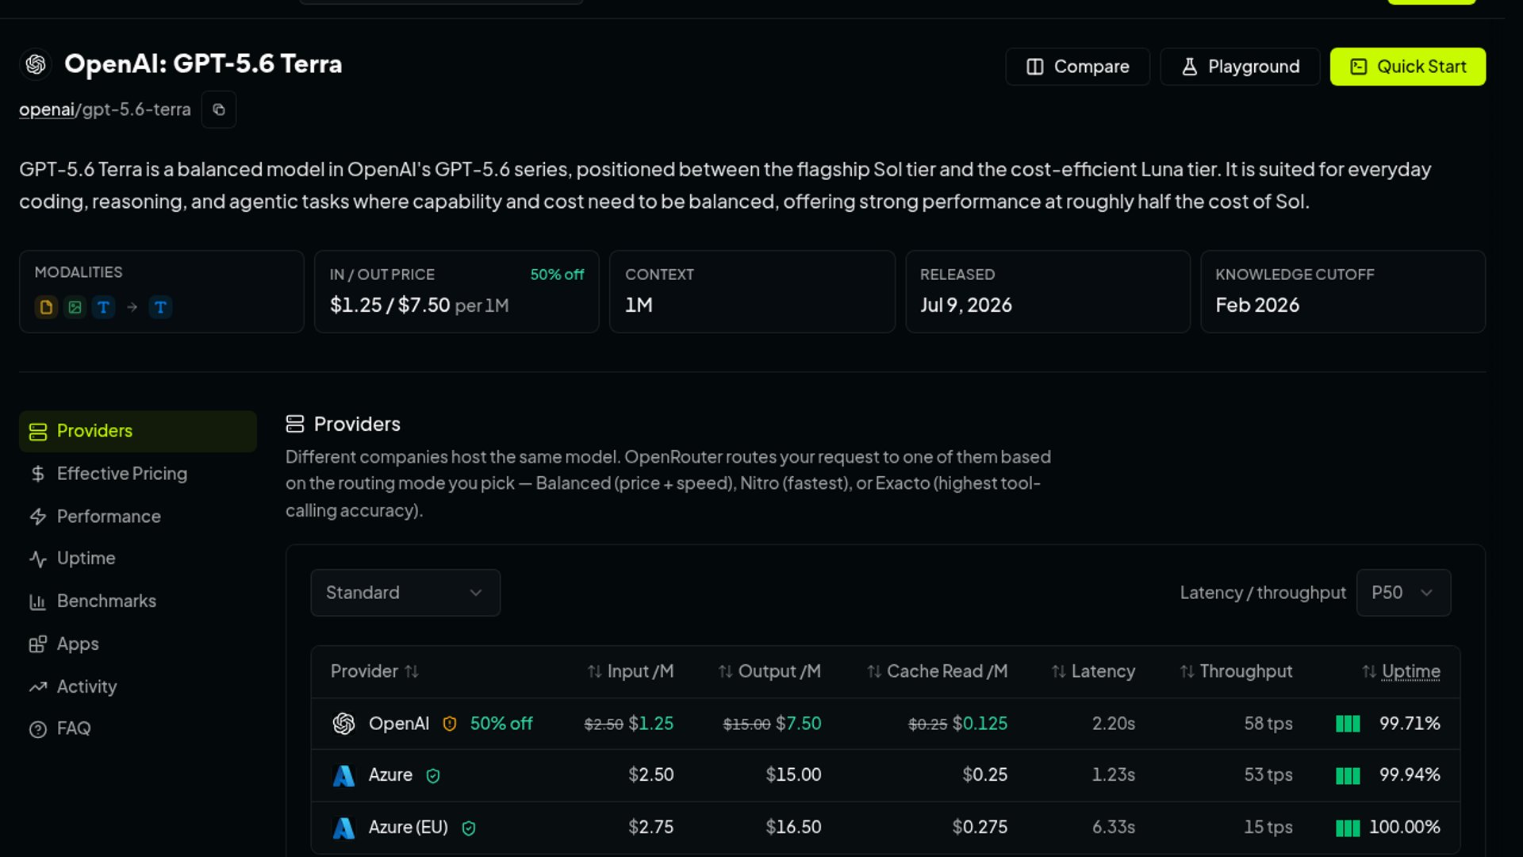Viewport: 1523px width, 857px height.
Task: Click the OpenAI logo beside the model title
Action: click(x=36, y=64)
